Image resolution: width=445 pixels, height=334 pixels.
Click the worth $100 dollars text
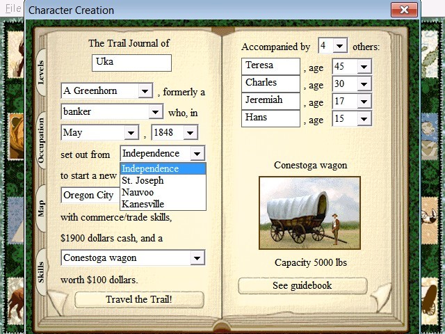point(99,280)
